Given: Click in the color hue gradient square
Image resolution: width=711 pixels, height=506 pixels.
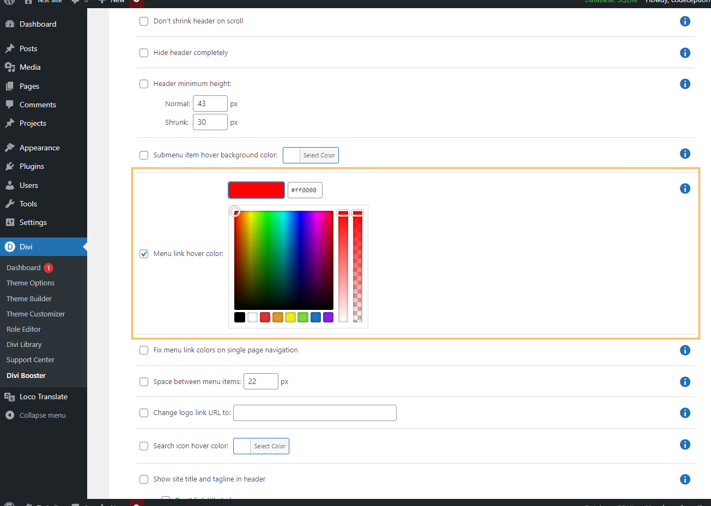Looking at the screenshot, I should click(x=284, y=260).
